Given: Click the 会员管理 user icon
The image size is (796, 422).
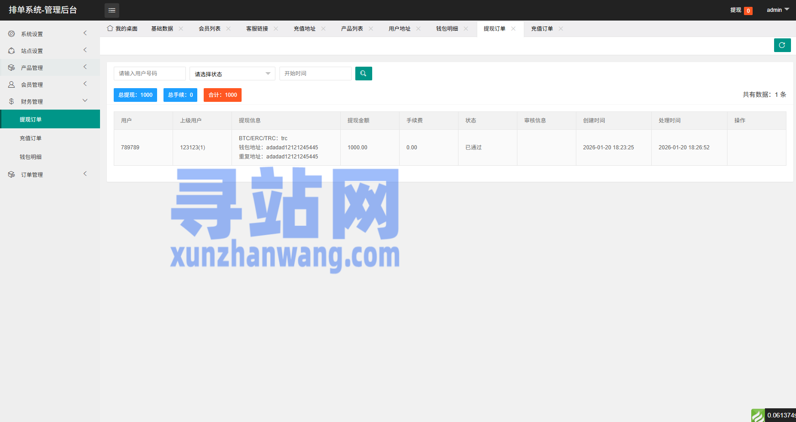Looking at the screenshot, I should (x=11, y=84).
